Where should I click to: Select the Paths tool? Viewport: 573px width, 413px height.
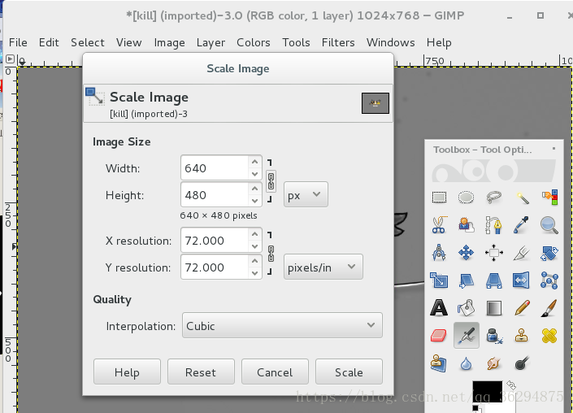[x=493, y=224]
